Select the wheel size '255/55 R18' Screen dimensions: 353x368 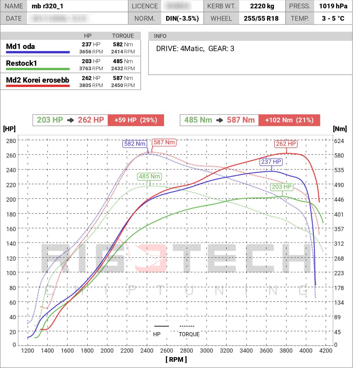point(261,18)
